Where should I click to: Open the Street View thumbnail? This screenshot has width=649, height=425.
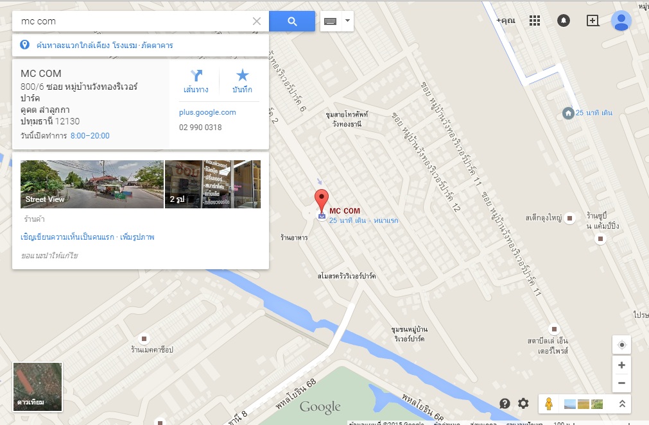point(92,184)
